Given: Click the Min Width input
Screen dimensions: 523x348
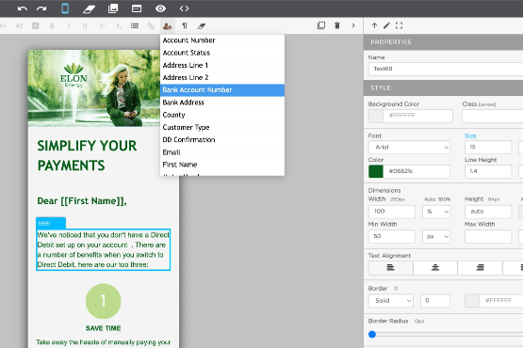Looking at the screenshot, I should (x=392, y=236).
